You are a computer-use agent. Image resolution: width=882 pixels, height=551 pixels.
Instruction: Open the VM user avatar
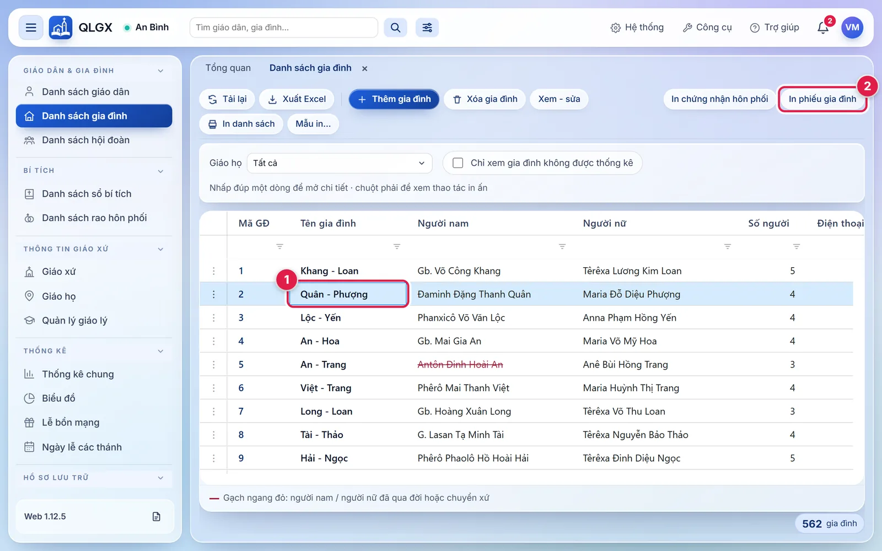pyautogui.click(x=852, y=28)
